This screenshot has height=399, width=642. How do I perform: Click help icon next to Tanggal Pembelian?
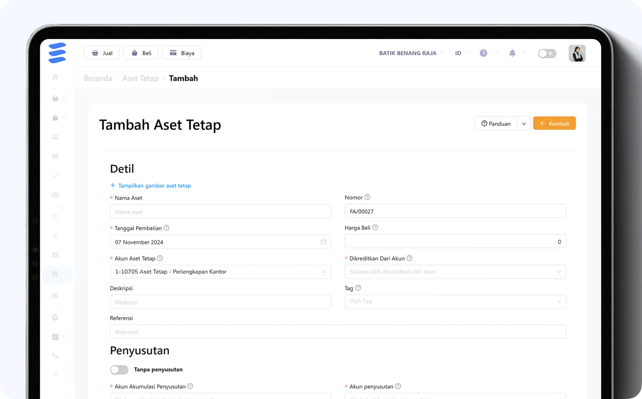coord(166,228)
